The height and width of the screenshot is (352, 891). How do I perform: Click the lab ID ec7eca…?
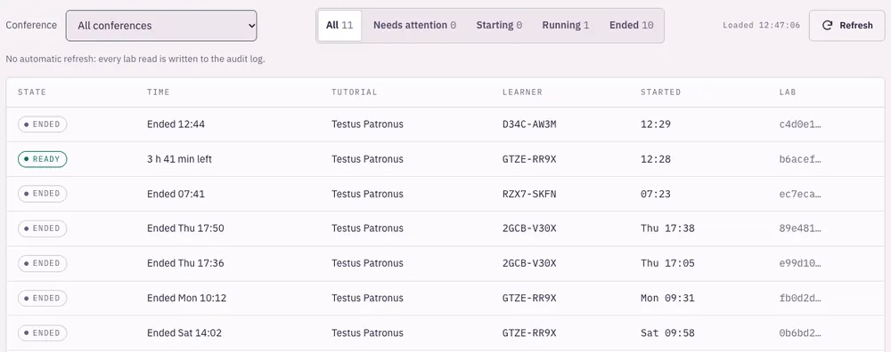tap(800, 194)
